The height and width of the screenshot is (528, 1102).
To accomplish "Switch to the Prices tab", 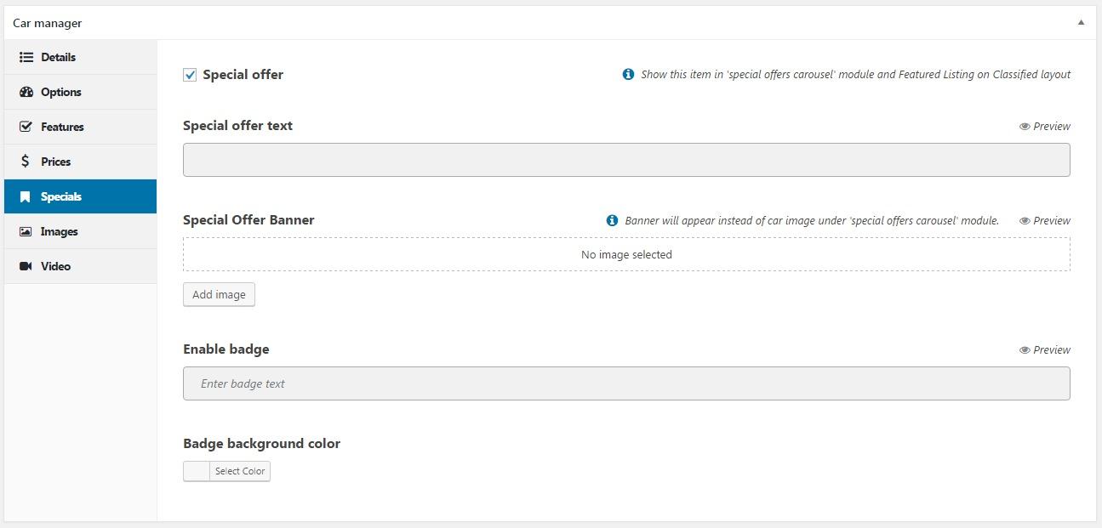I will (x=55, y=162).
